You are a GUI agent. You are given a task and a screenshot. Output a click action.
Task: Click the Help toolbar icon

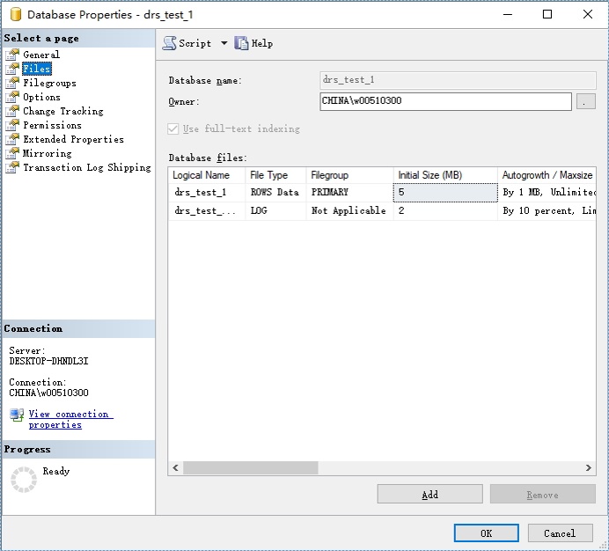coord(241,43)
